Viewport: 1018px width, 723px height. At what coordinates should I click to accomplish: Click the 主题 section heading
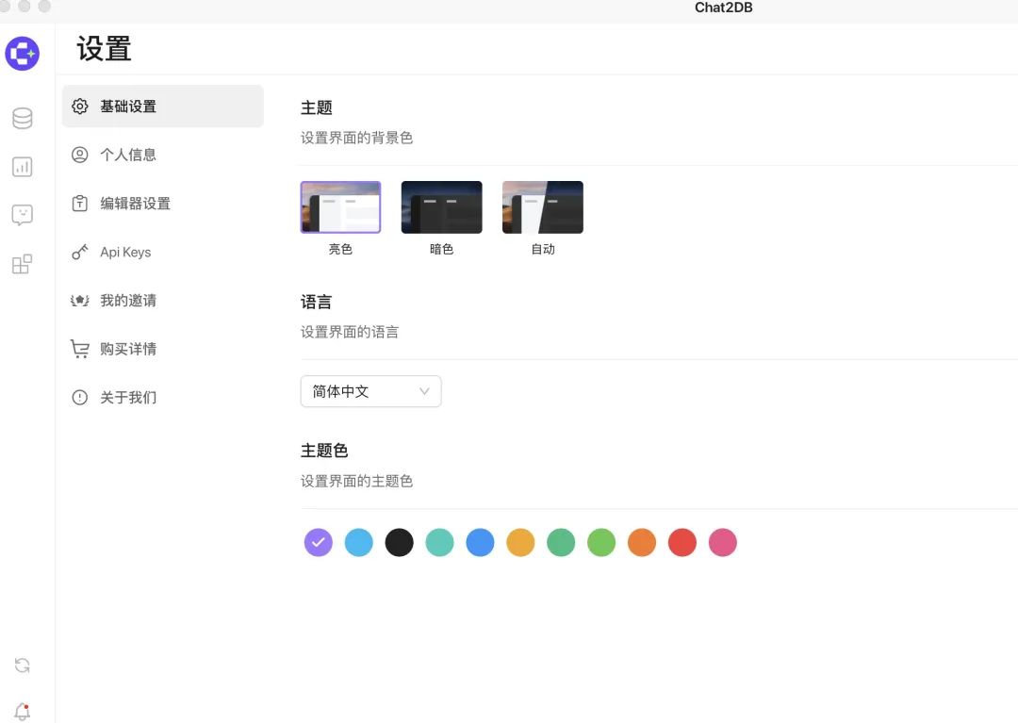coord(316,107)
